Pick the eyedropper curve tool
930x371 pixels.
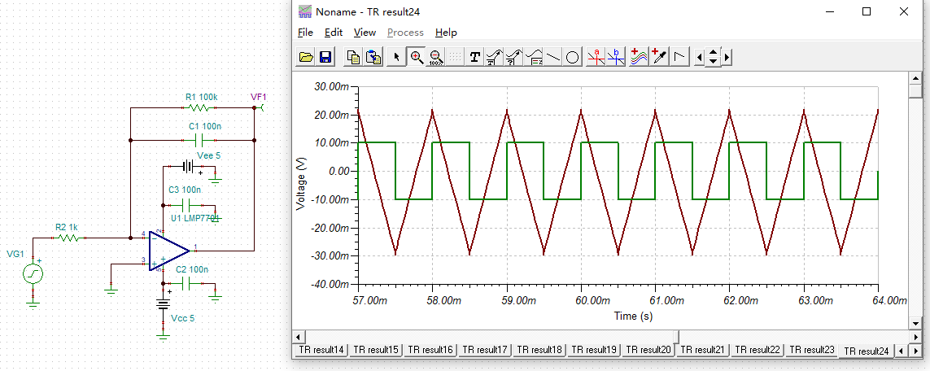pyautogui.click(x=659, y=57)
